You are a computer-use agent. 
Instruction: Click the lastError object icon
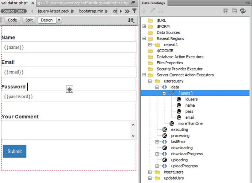[165, 142]
